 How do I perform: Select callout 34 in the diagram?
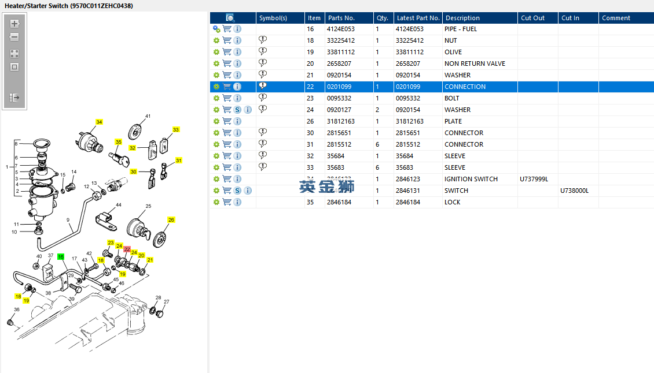point(100,122)
